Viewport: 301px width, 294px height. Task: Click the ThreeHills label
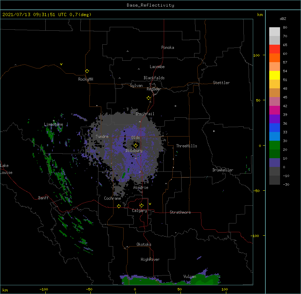pos(186,146)
